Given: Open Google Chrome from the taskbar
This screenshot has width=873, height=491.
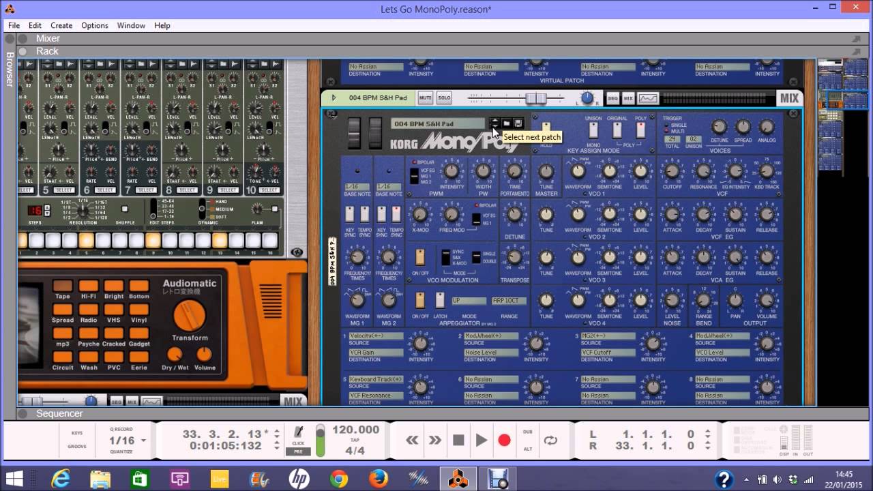Looking at the screenshot, I should [339, 478].
